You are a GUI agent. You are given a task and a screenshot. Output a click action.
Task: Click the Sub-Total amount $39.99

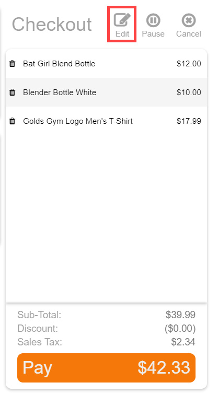point(180,315)
